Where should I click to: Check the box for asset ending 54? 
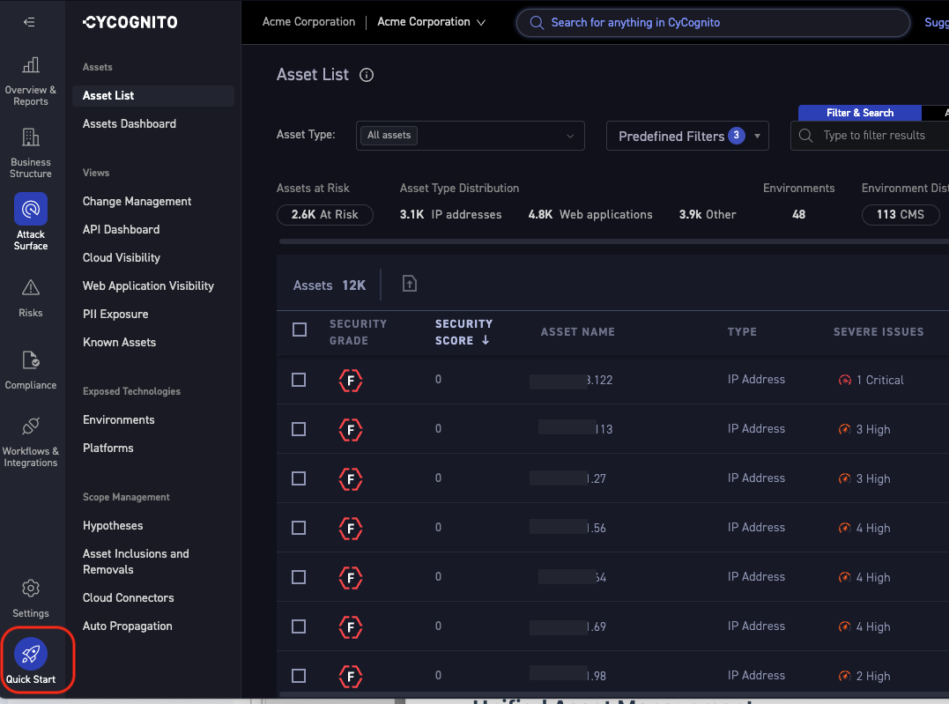pos(299,577)
